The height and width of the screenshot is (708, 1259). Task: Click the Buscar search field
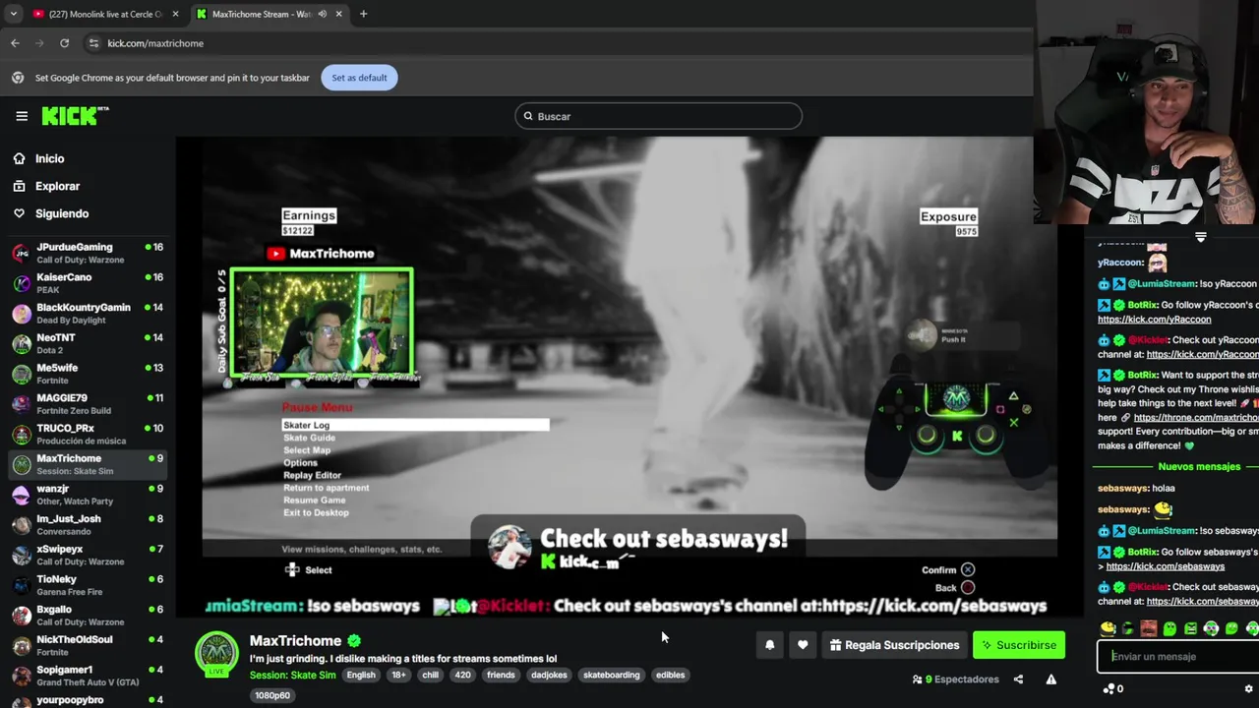tap(658, 116)
